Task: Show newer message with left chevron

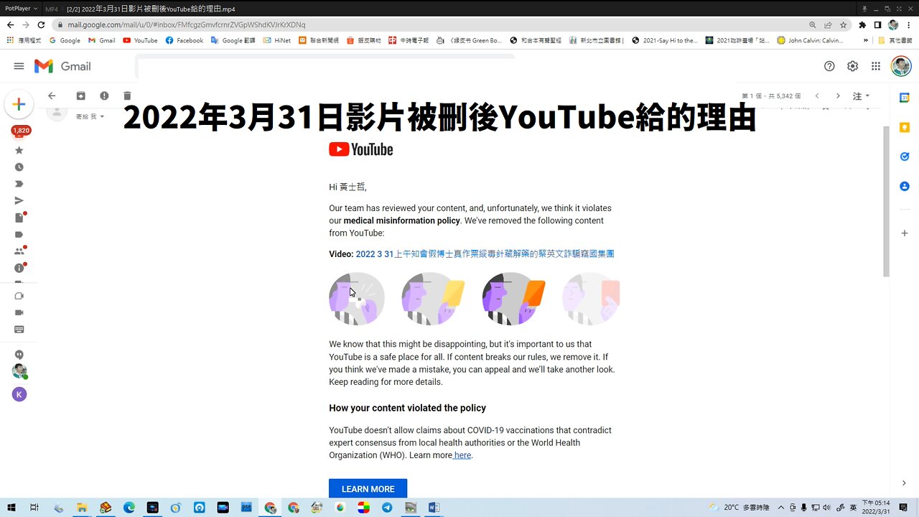Action: click(817, 96)
